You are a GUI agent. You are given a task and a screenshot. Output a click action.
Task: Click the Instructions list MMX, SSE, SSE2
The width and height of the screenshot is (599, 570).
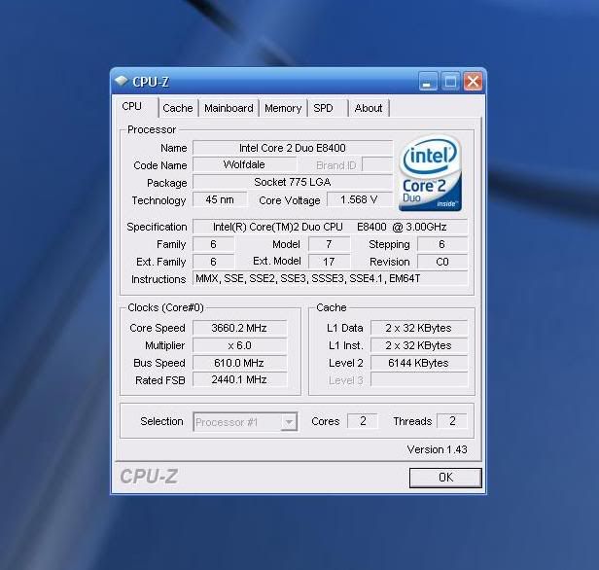(x=330, y=278)
